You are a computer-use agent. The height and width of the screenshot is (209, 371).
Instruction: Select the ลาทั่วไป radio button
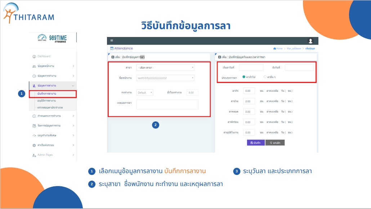(x=244, y=77)
